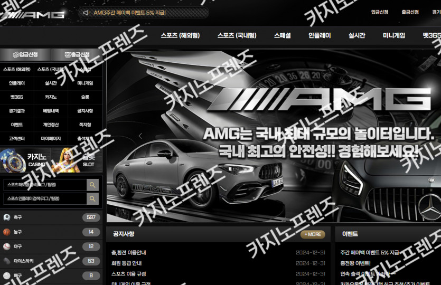Open the 스페셜 main menu item
The height and width of the screenshot is (285, 441).
283,35
